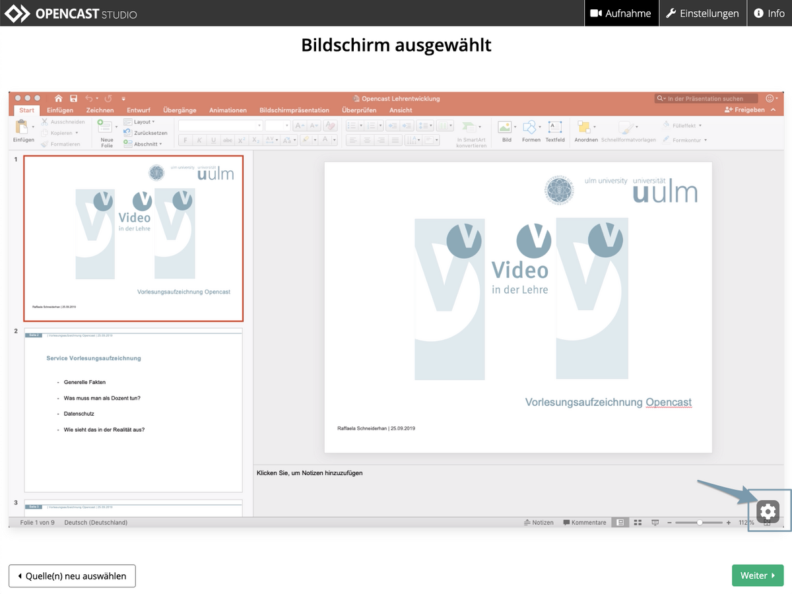Open the Abschnitt dropdown
Screen dimensions: 792x594
143,144
